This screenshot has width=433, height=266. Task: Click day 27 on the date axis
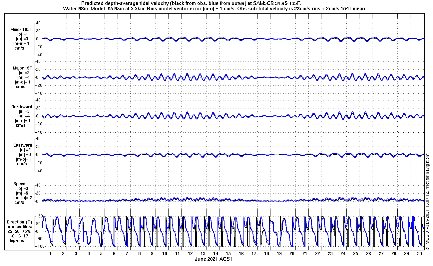click(381, 253)
